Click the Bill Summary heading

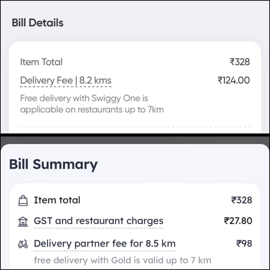click(x=53, y=164)
